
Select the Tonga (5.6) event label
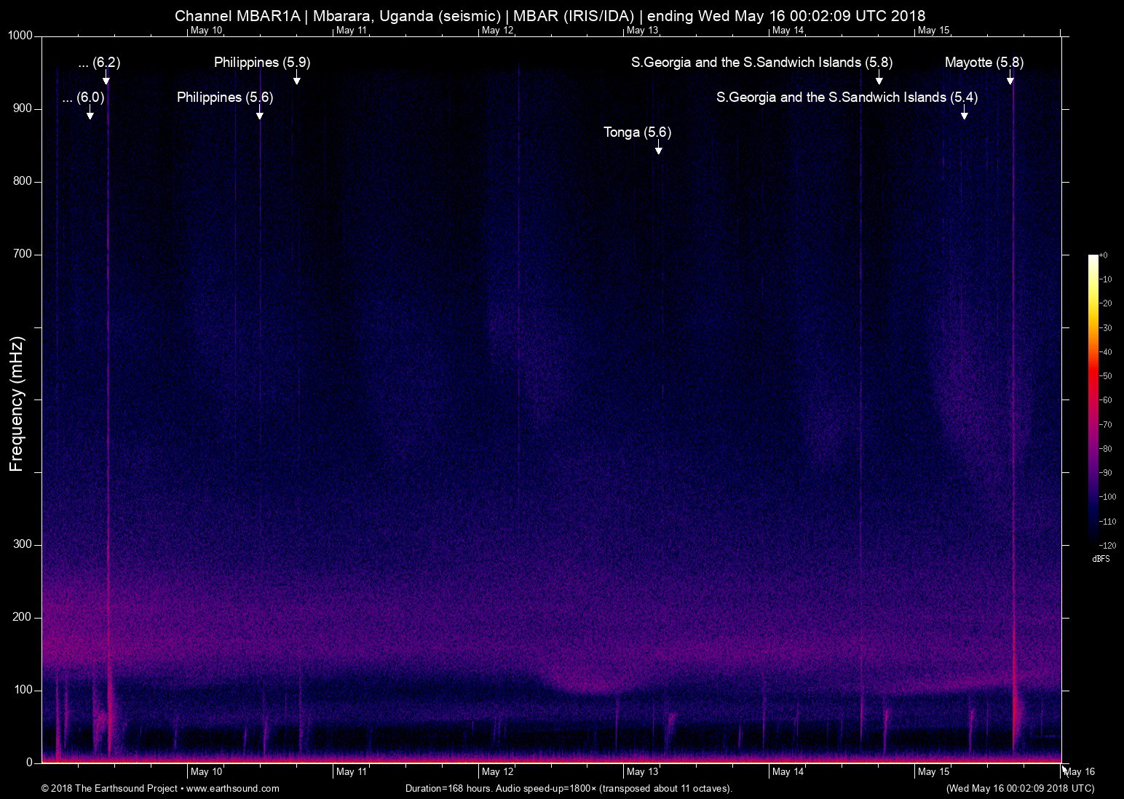[x=637, y=132]
